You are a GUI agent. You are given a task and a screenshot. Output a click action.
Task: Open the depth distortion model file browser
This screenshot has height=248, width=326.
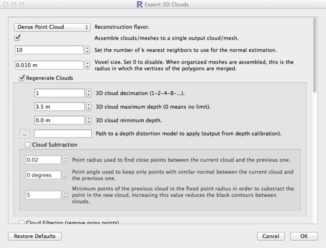[24, 133]
